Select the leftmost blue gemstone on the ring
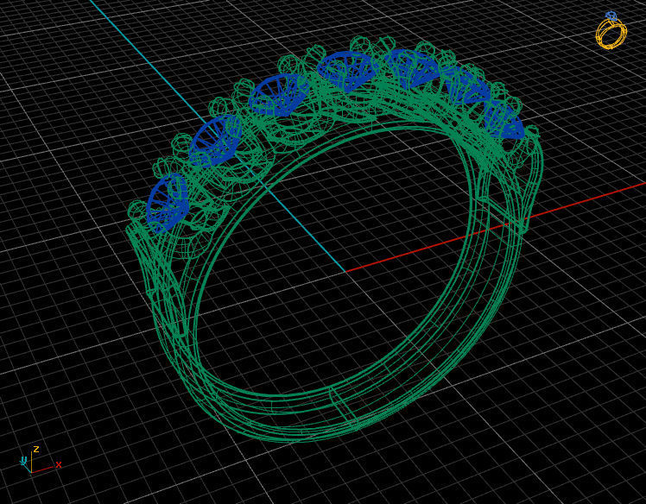The width and height of the screenshot is (646, 504). [167, 203]
